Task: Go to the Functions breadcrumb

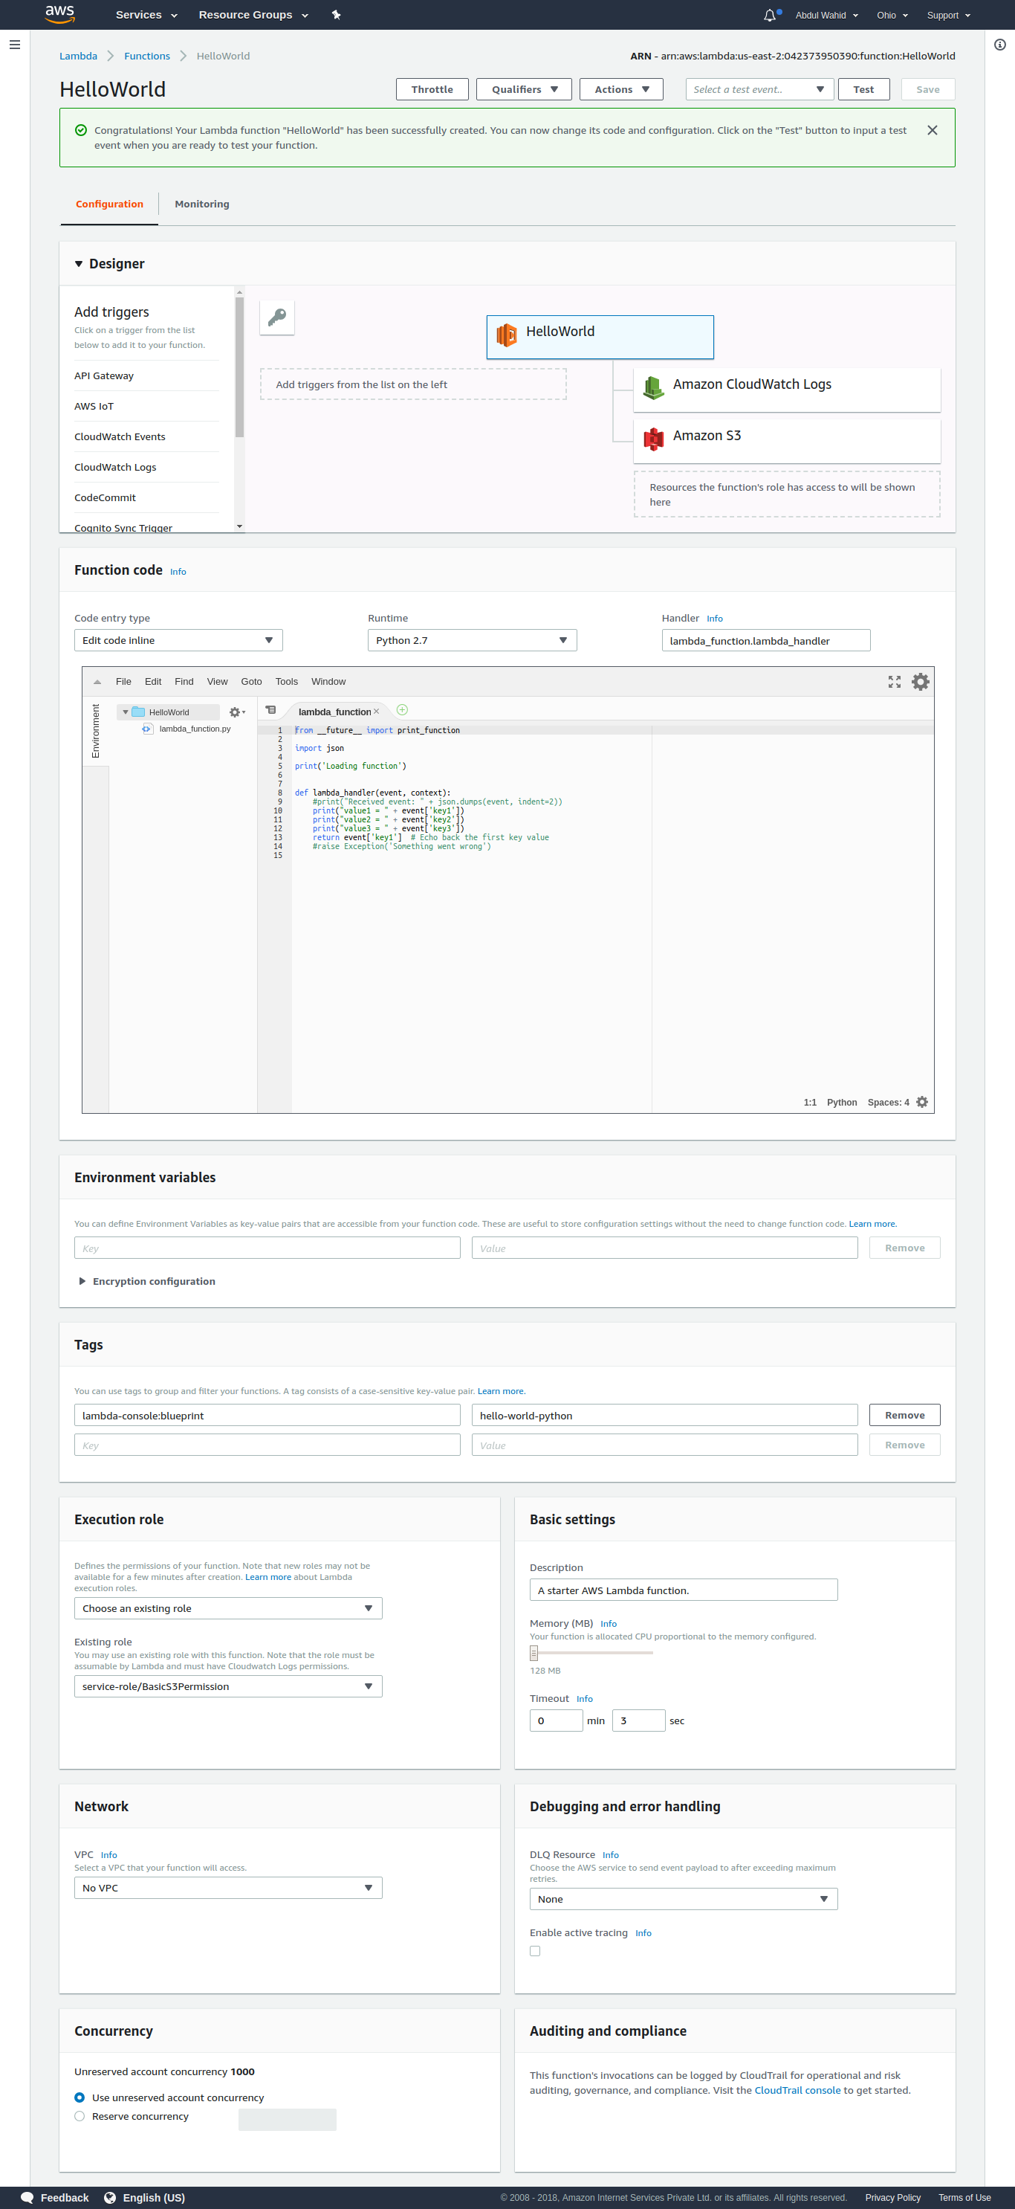Action: 146,56
